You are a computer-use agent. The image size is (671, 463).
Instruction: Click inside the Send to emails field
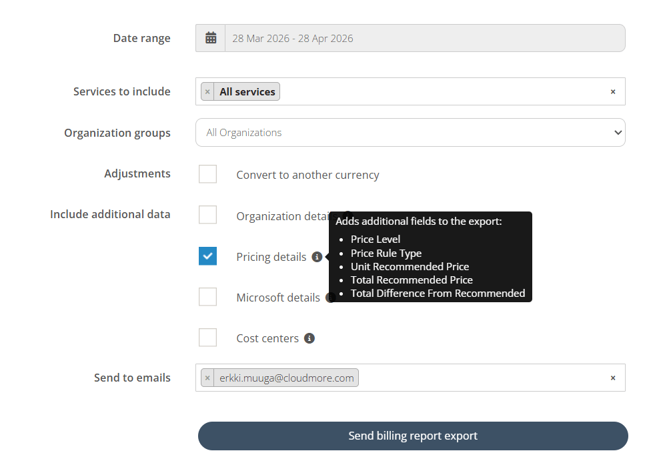(410, 378)
